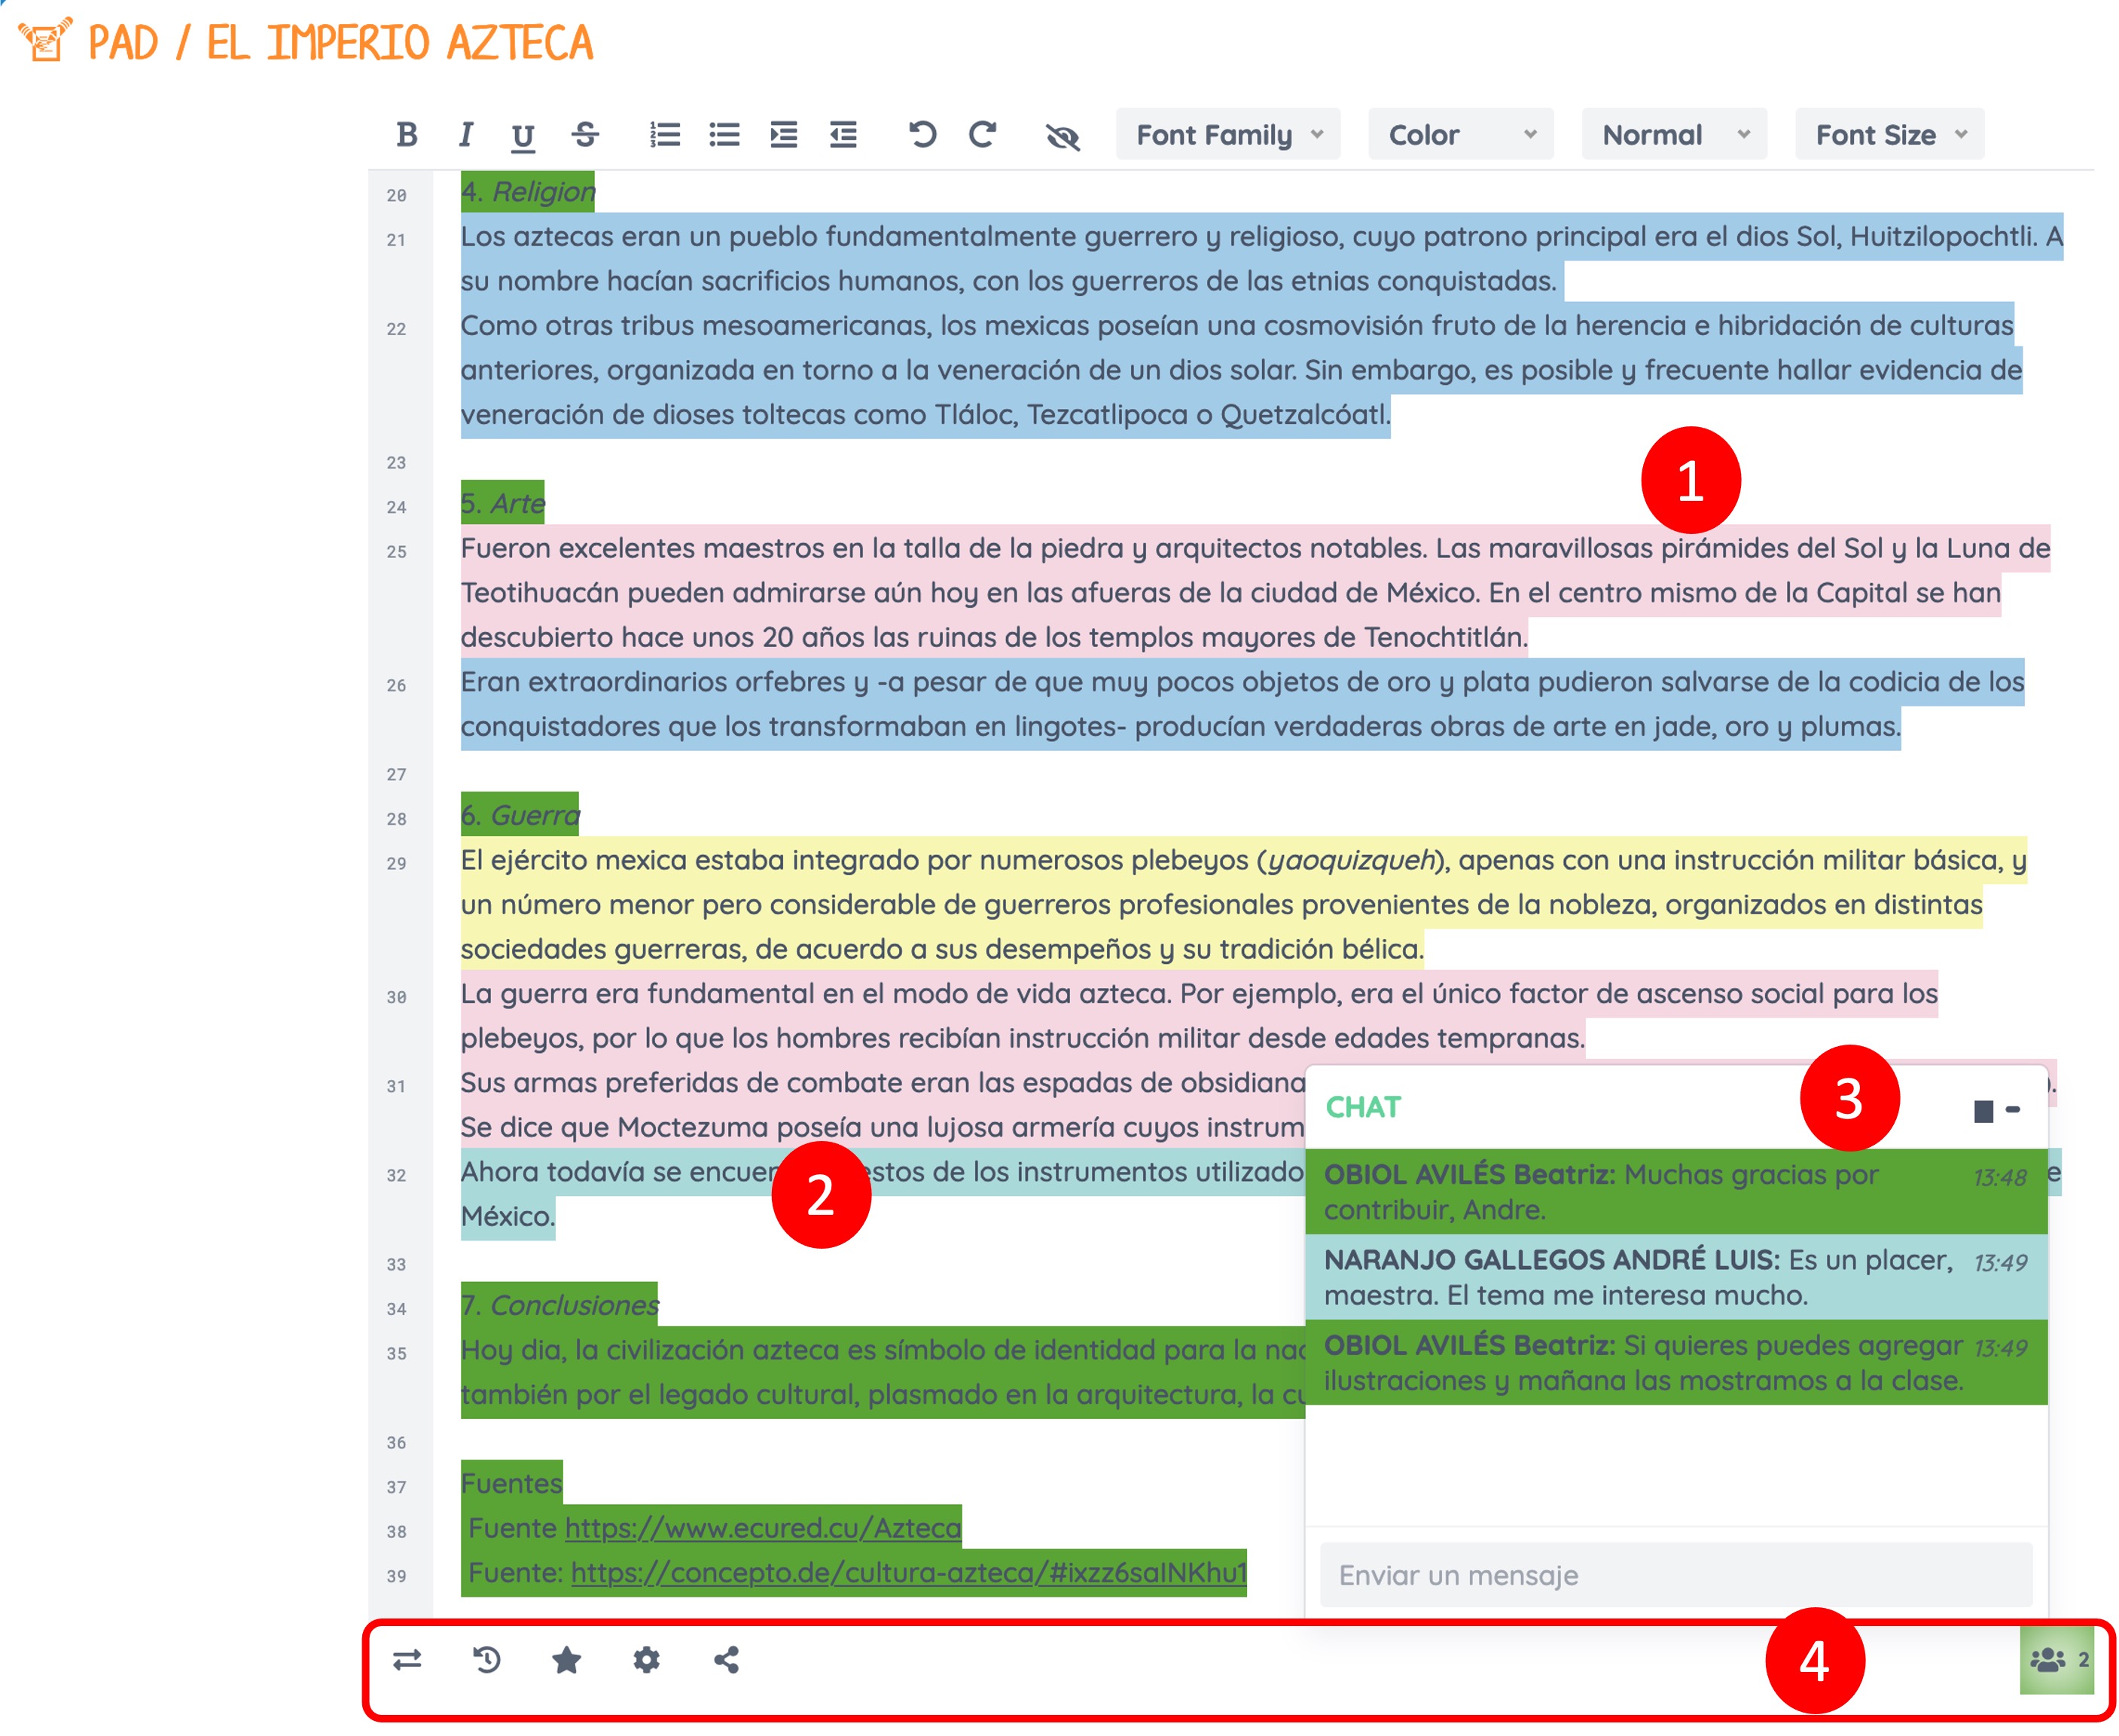Click the paragraph starting 'Como otras tribus mesoamericanas'
The height and width of the screenshot is (1736, 2119).
pos(1242,369)
